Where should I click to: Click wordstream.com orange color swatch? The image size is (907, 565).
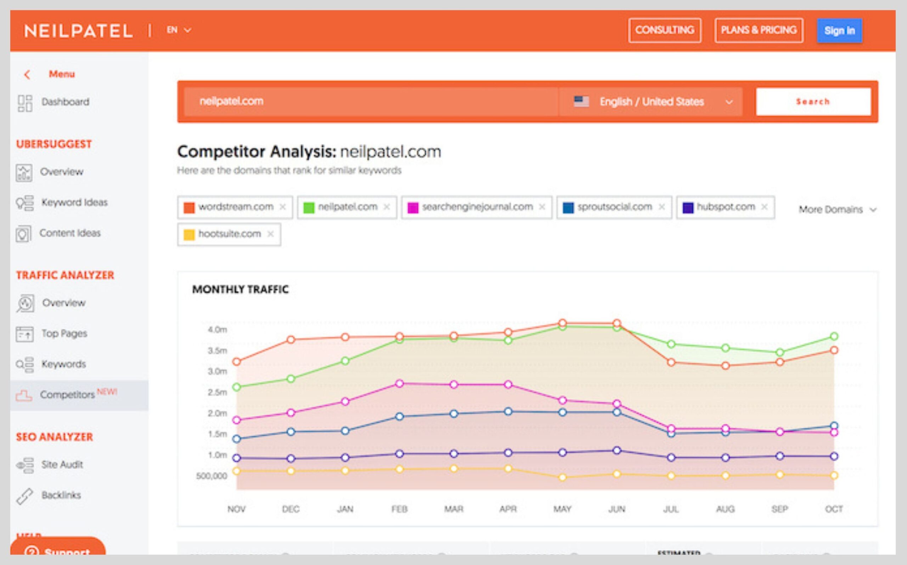coord(189,208)
